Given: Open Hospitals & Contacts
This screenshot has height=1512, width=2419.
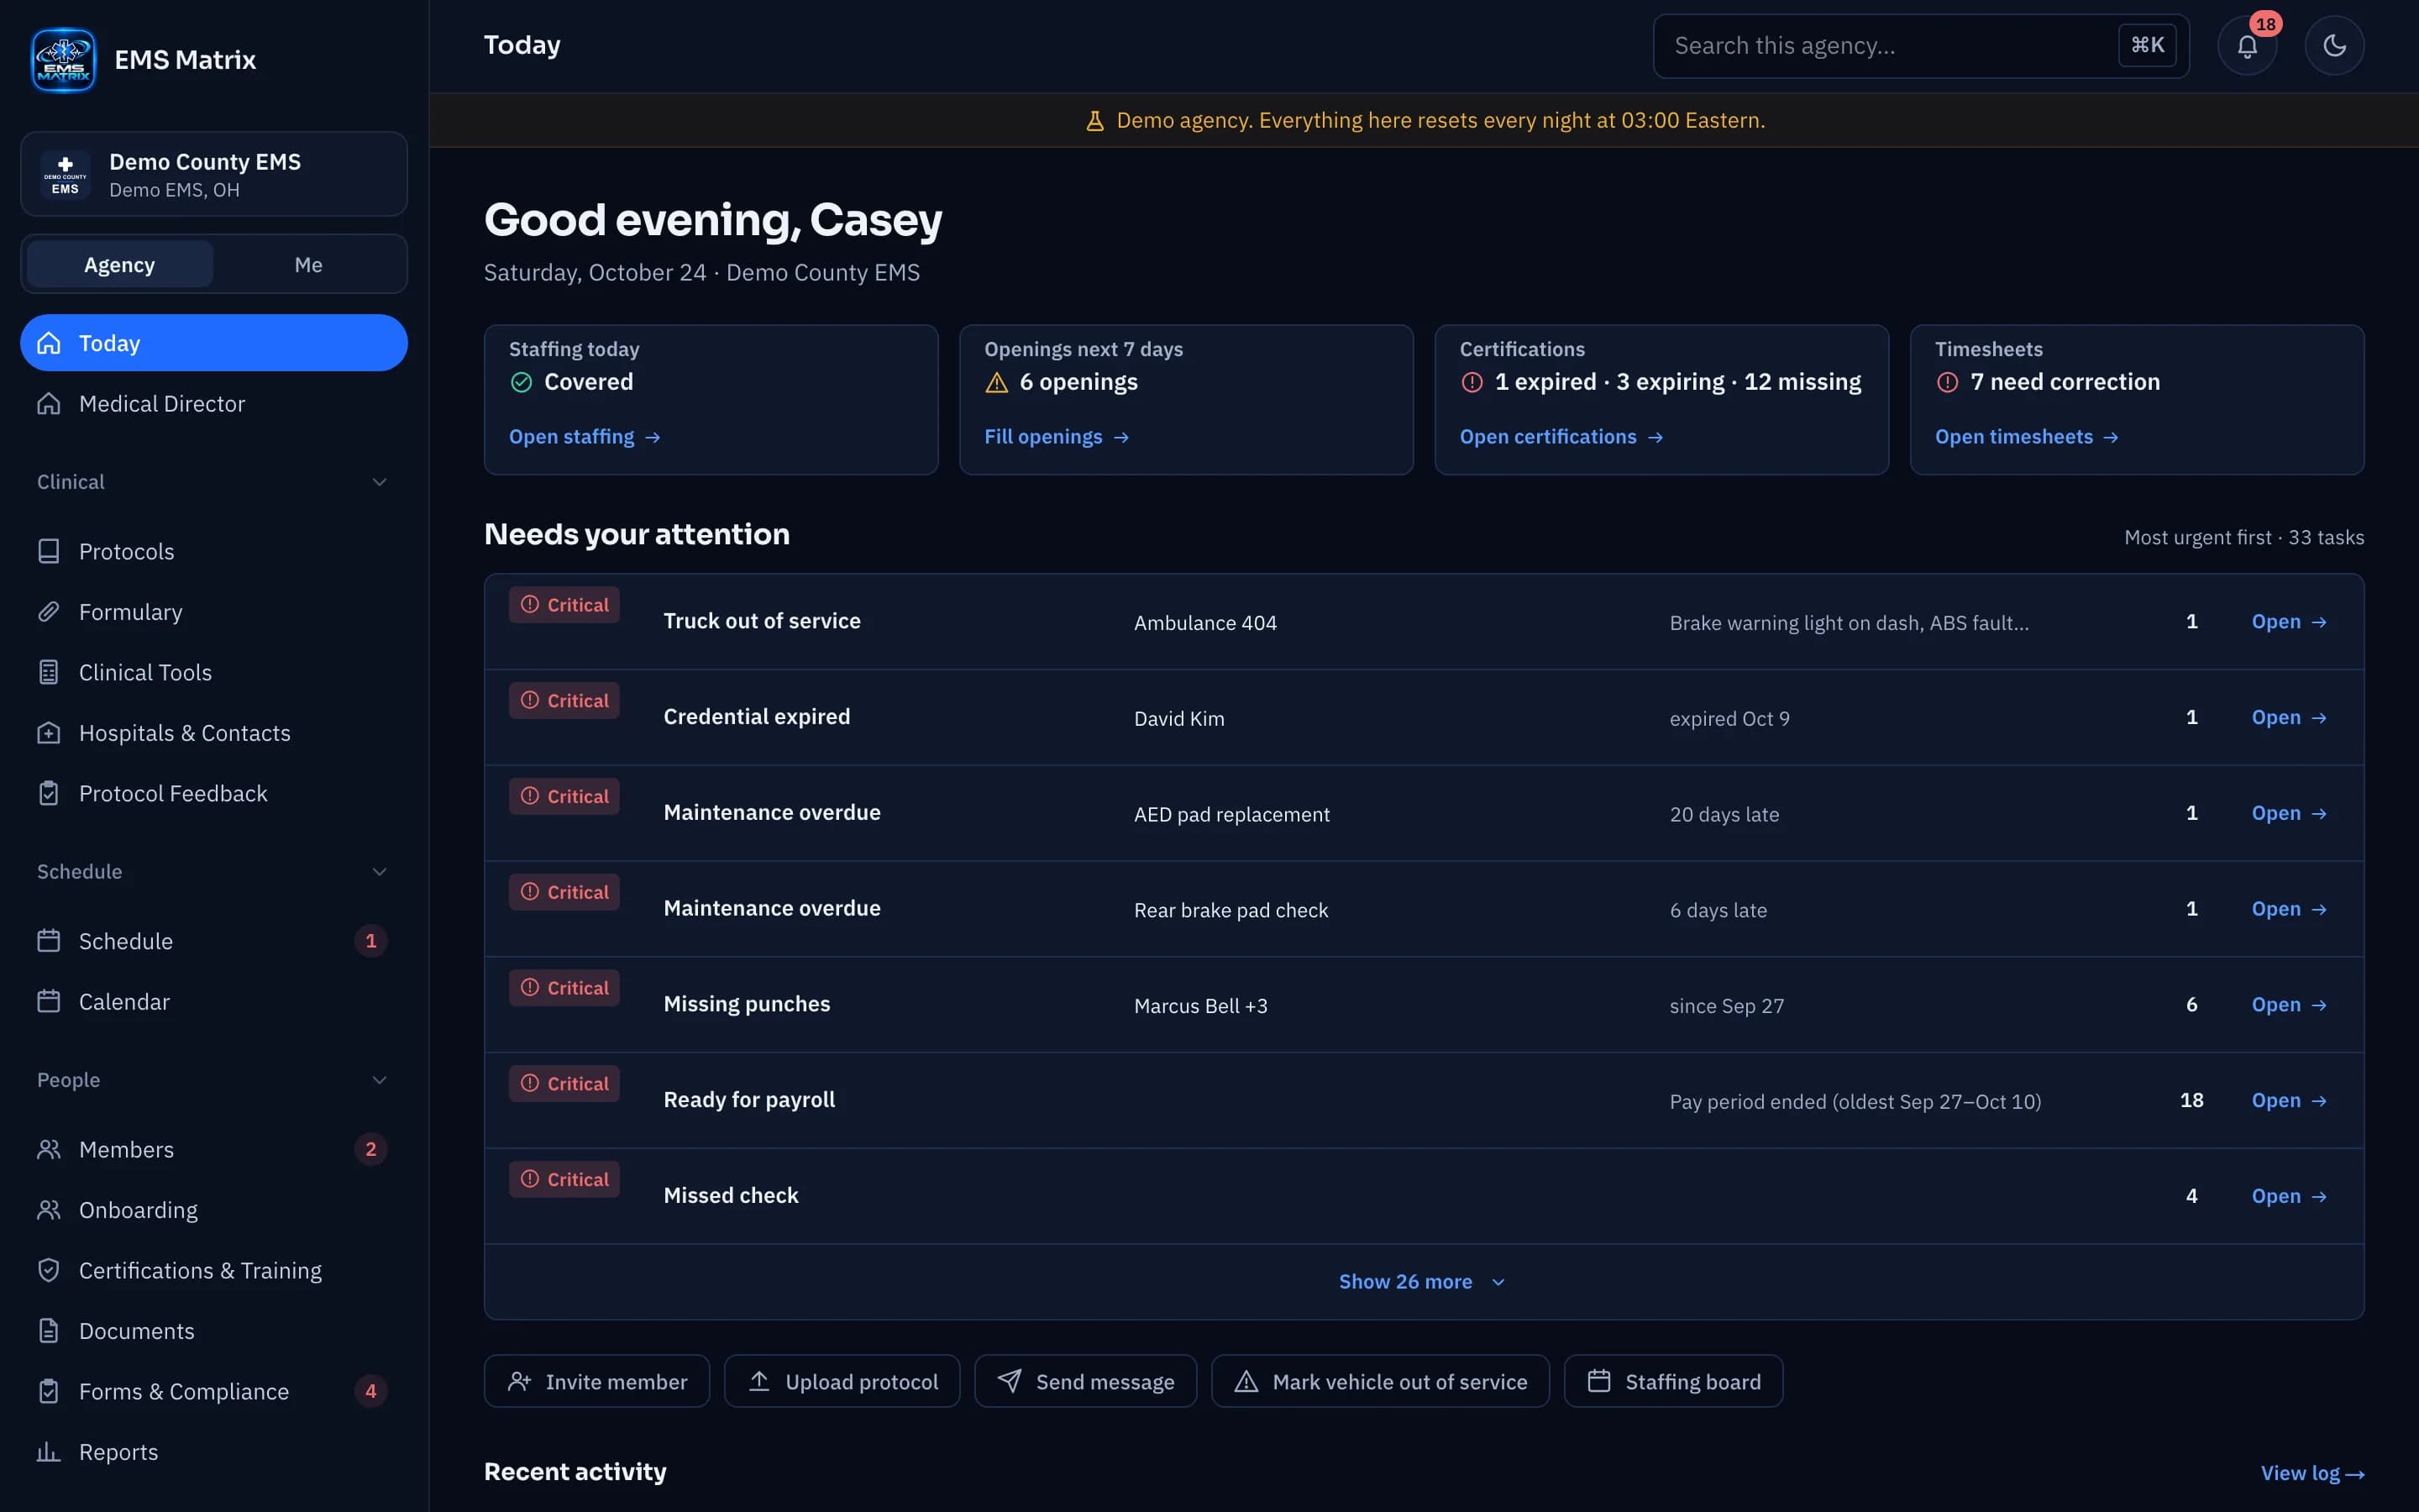Looking at the screenshot, I should 214,733.
